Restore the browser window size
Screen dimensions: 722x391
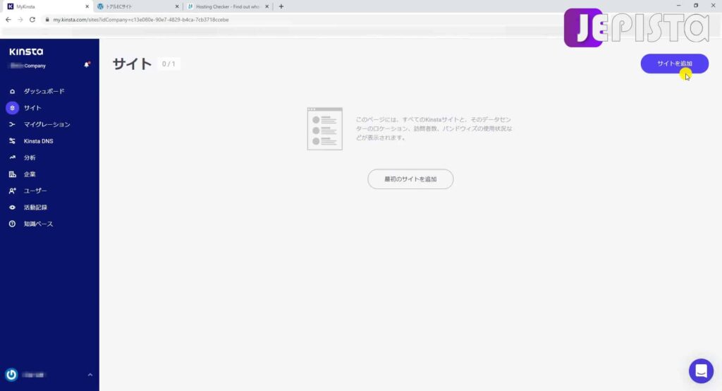(696, 6)
